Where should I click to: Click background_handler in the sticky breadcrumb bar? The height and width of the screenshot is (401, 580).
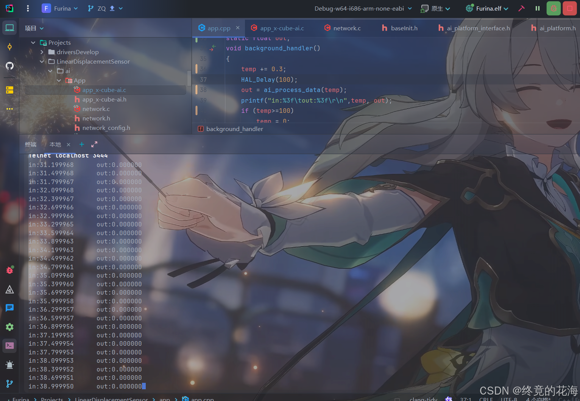pyautogui.click(x=231, y=129)
